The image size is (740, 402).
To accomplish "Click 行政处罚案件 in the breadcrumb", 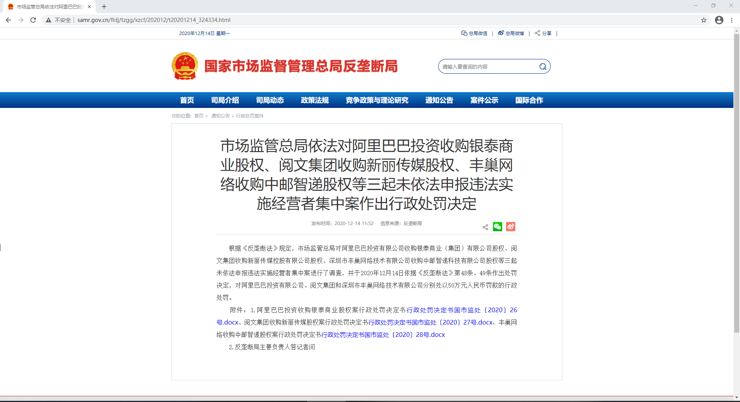I will point(250,116).
